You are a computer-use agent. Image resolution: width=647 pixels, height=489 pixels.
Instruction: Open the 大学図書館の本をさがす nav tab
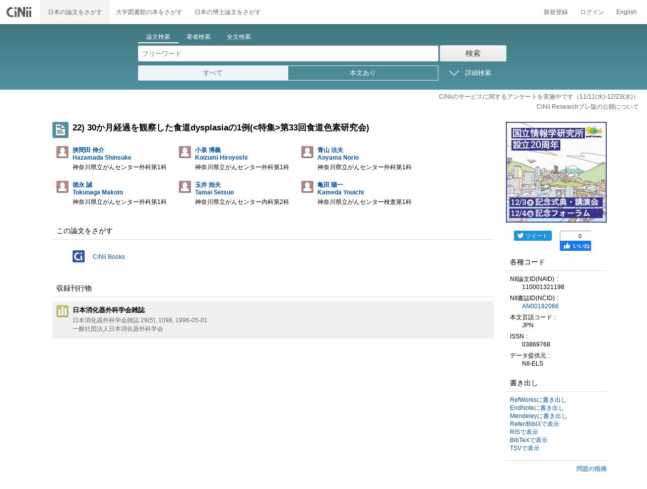[x=149, y=12]
